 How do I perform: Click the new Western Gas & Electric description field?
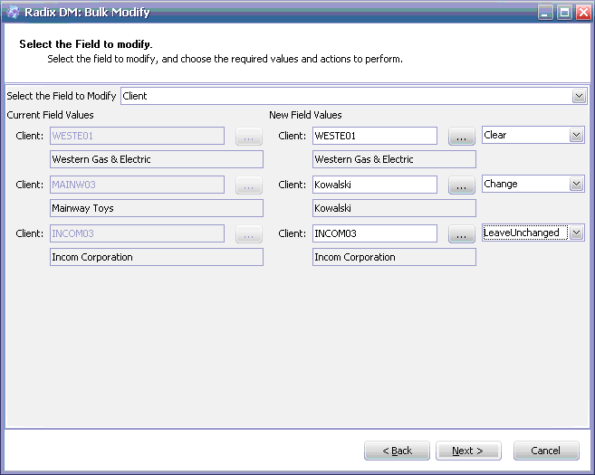pyautogui.click(x=394, y=159)
